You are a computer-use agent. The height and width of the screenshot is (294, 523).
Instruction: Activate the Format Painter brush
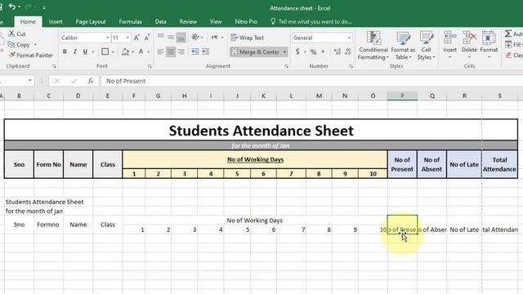click(x=30, y=55)
